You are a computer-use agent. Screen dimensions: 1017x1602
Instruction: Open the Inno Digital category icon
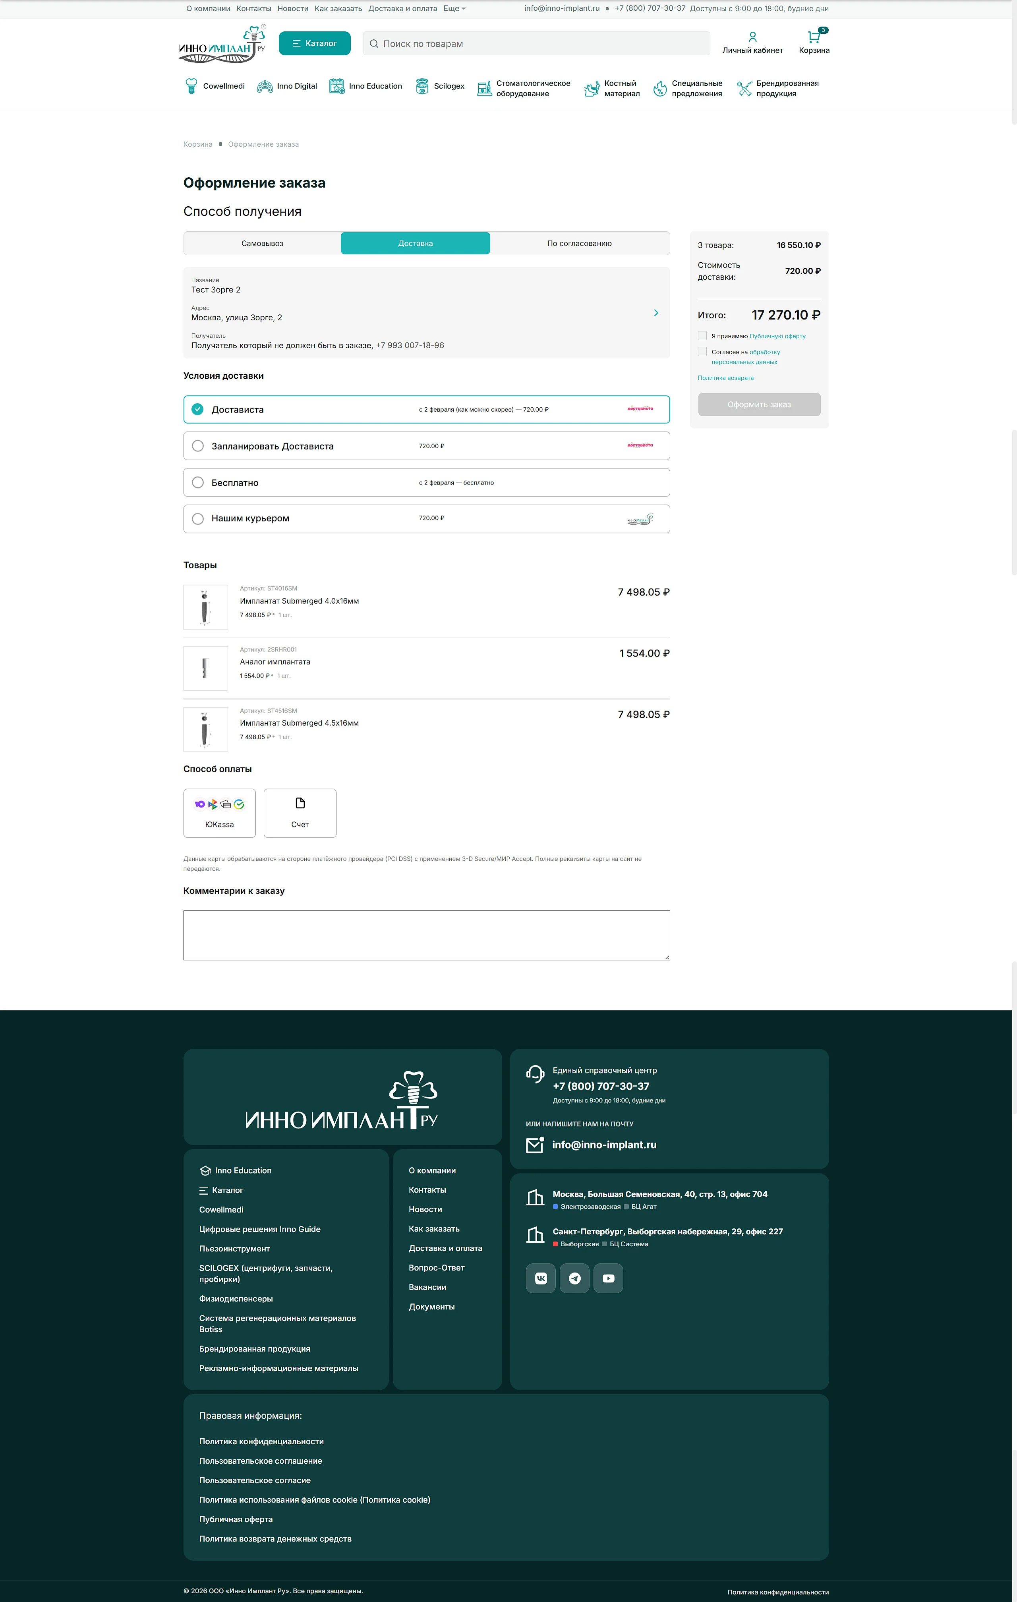click(x=265, y=87)
